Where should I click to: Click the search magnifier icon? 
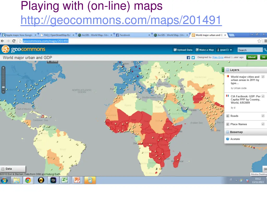pyautogui.click(x=265, y=50)
